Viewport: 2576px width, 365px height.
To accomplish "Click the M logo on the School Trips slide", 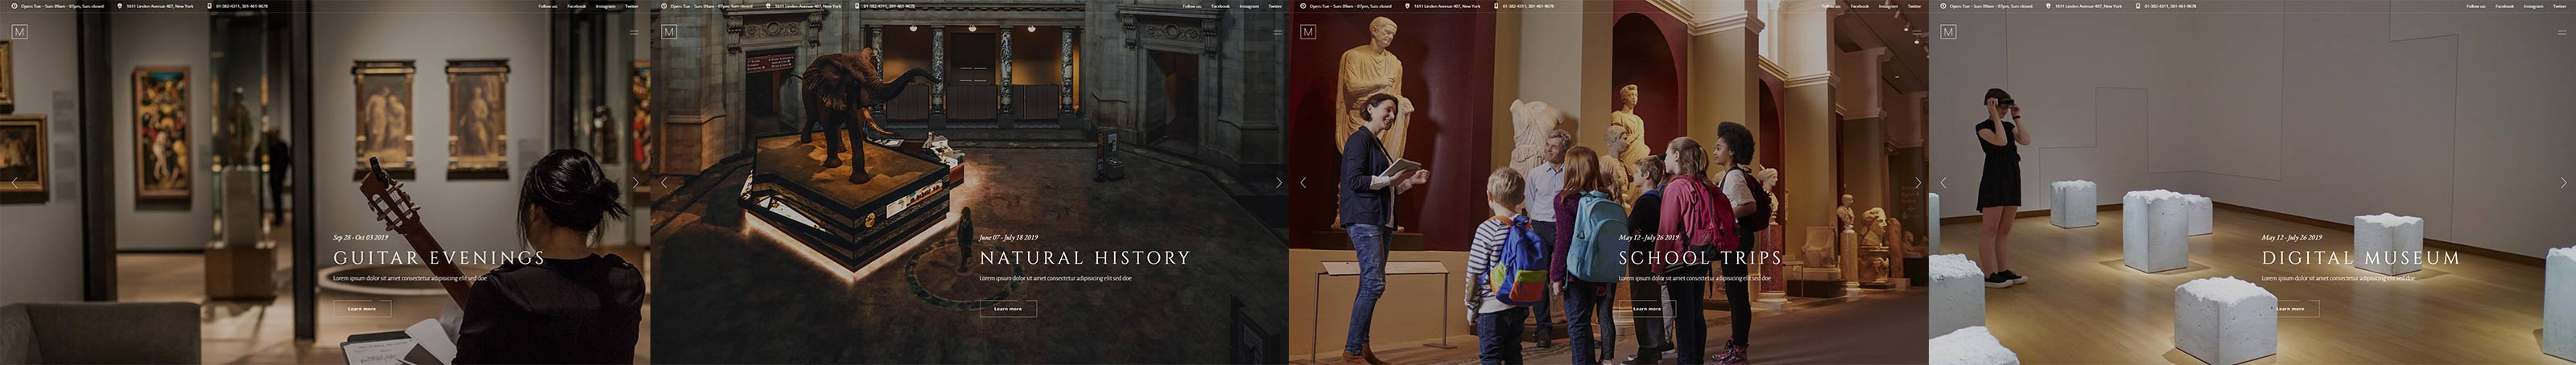I will click(1308, 32).
